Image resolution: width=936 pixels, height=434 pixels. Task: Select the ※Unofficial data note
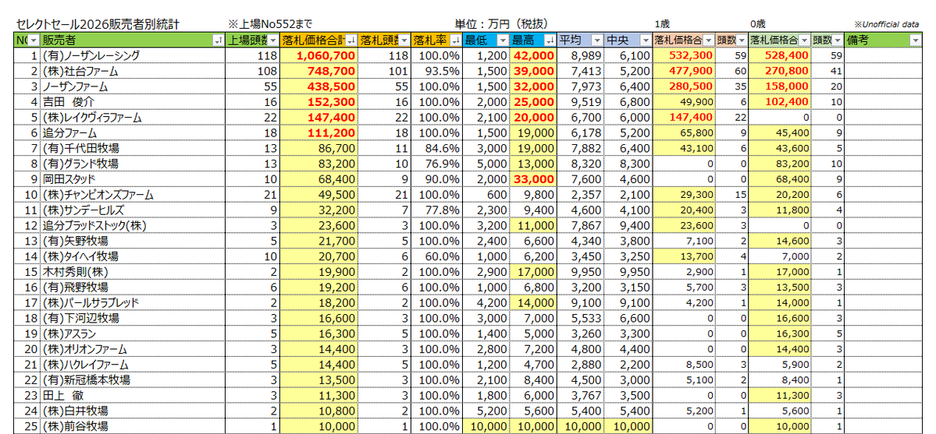pyautogui.click(x=886, y=25)
